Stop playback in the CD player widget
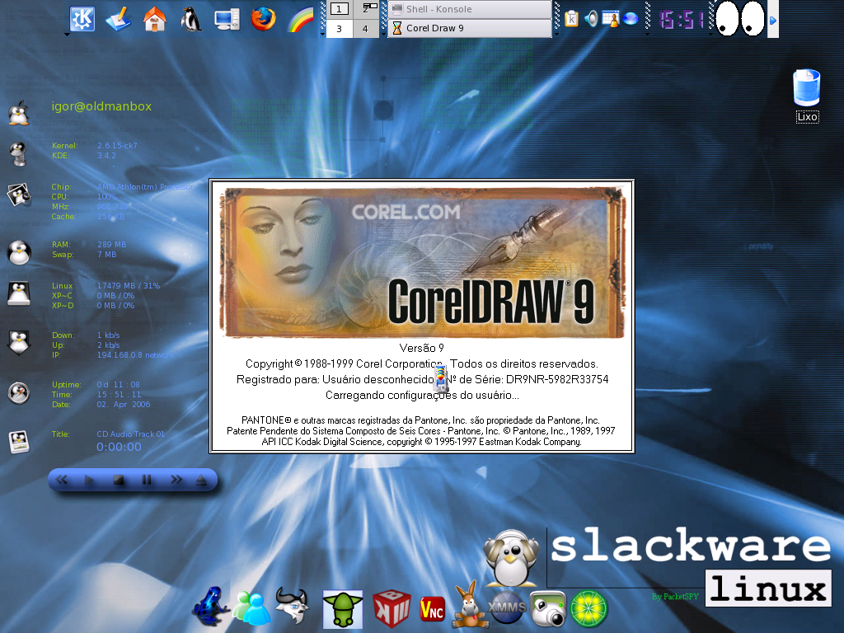This screenshot has height=633, width=844. pos(119,480)
